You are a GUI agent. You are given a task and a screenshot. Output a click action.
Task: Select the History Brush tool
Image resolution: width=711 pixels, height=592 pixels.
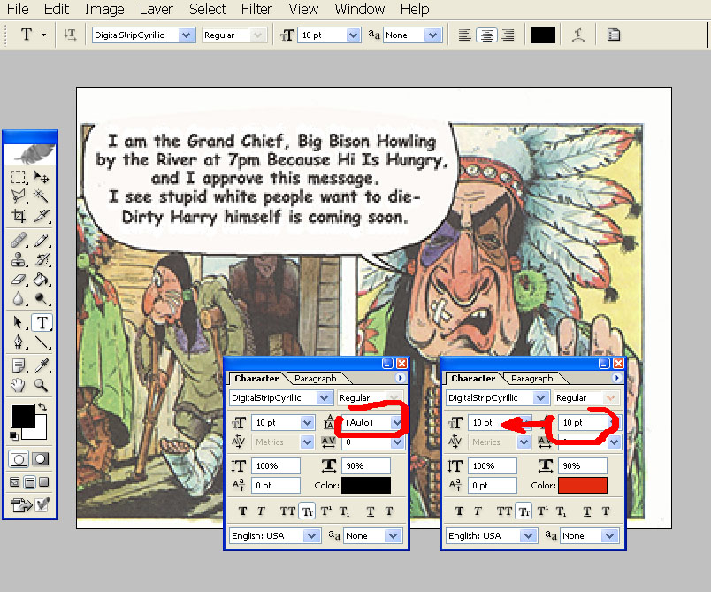[x=42, y=259]
